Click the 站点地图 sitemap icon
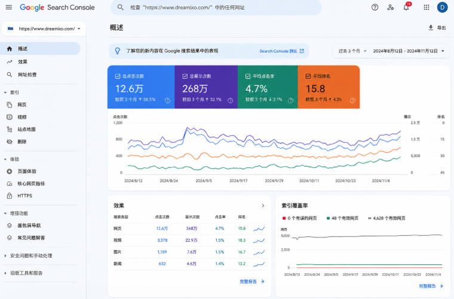The height and width of the screenshot is (299, 454). [x=10, y=130]
